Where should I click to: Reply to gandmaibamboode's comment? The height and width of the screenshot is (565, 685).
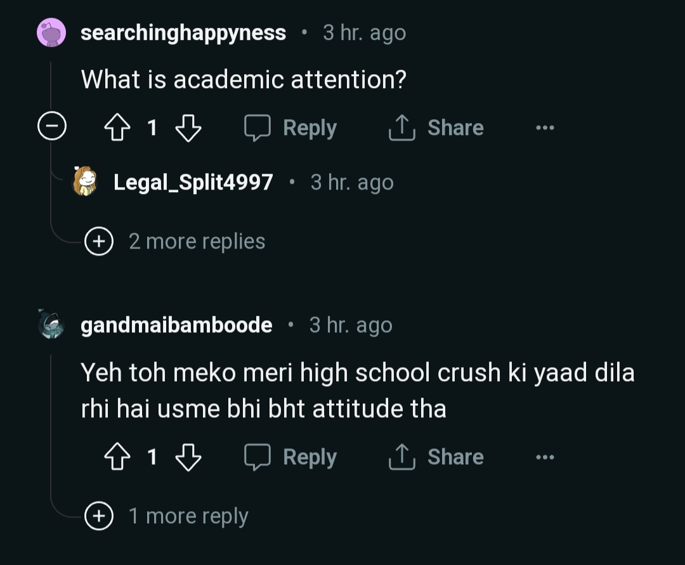[x=291, y=457]
